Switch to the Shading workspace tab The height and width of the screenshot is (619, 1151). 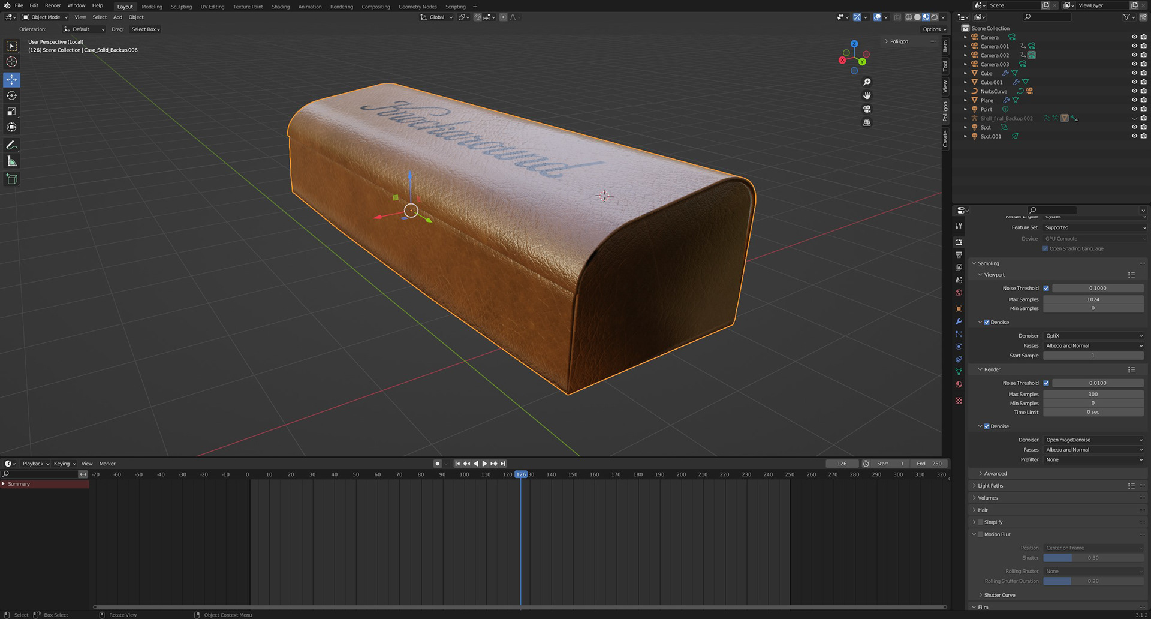click(281, 7)
